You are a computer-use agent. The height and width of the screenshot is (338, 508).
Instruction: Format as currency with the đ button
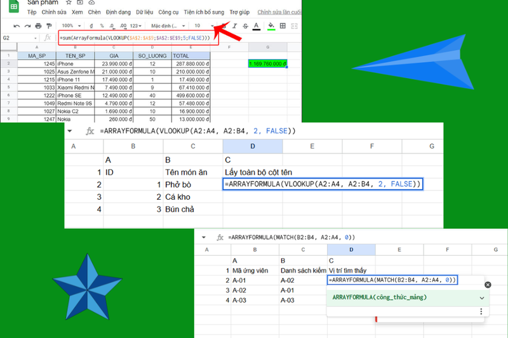tap(91, 26)
